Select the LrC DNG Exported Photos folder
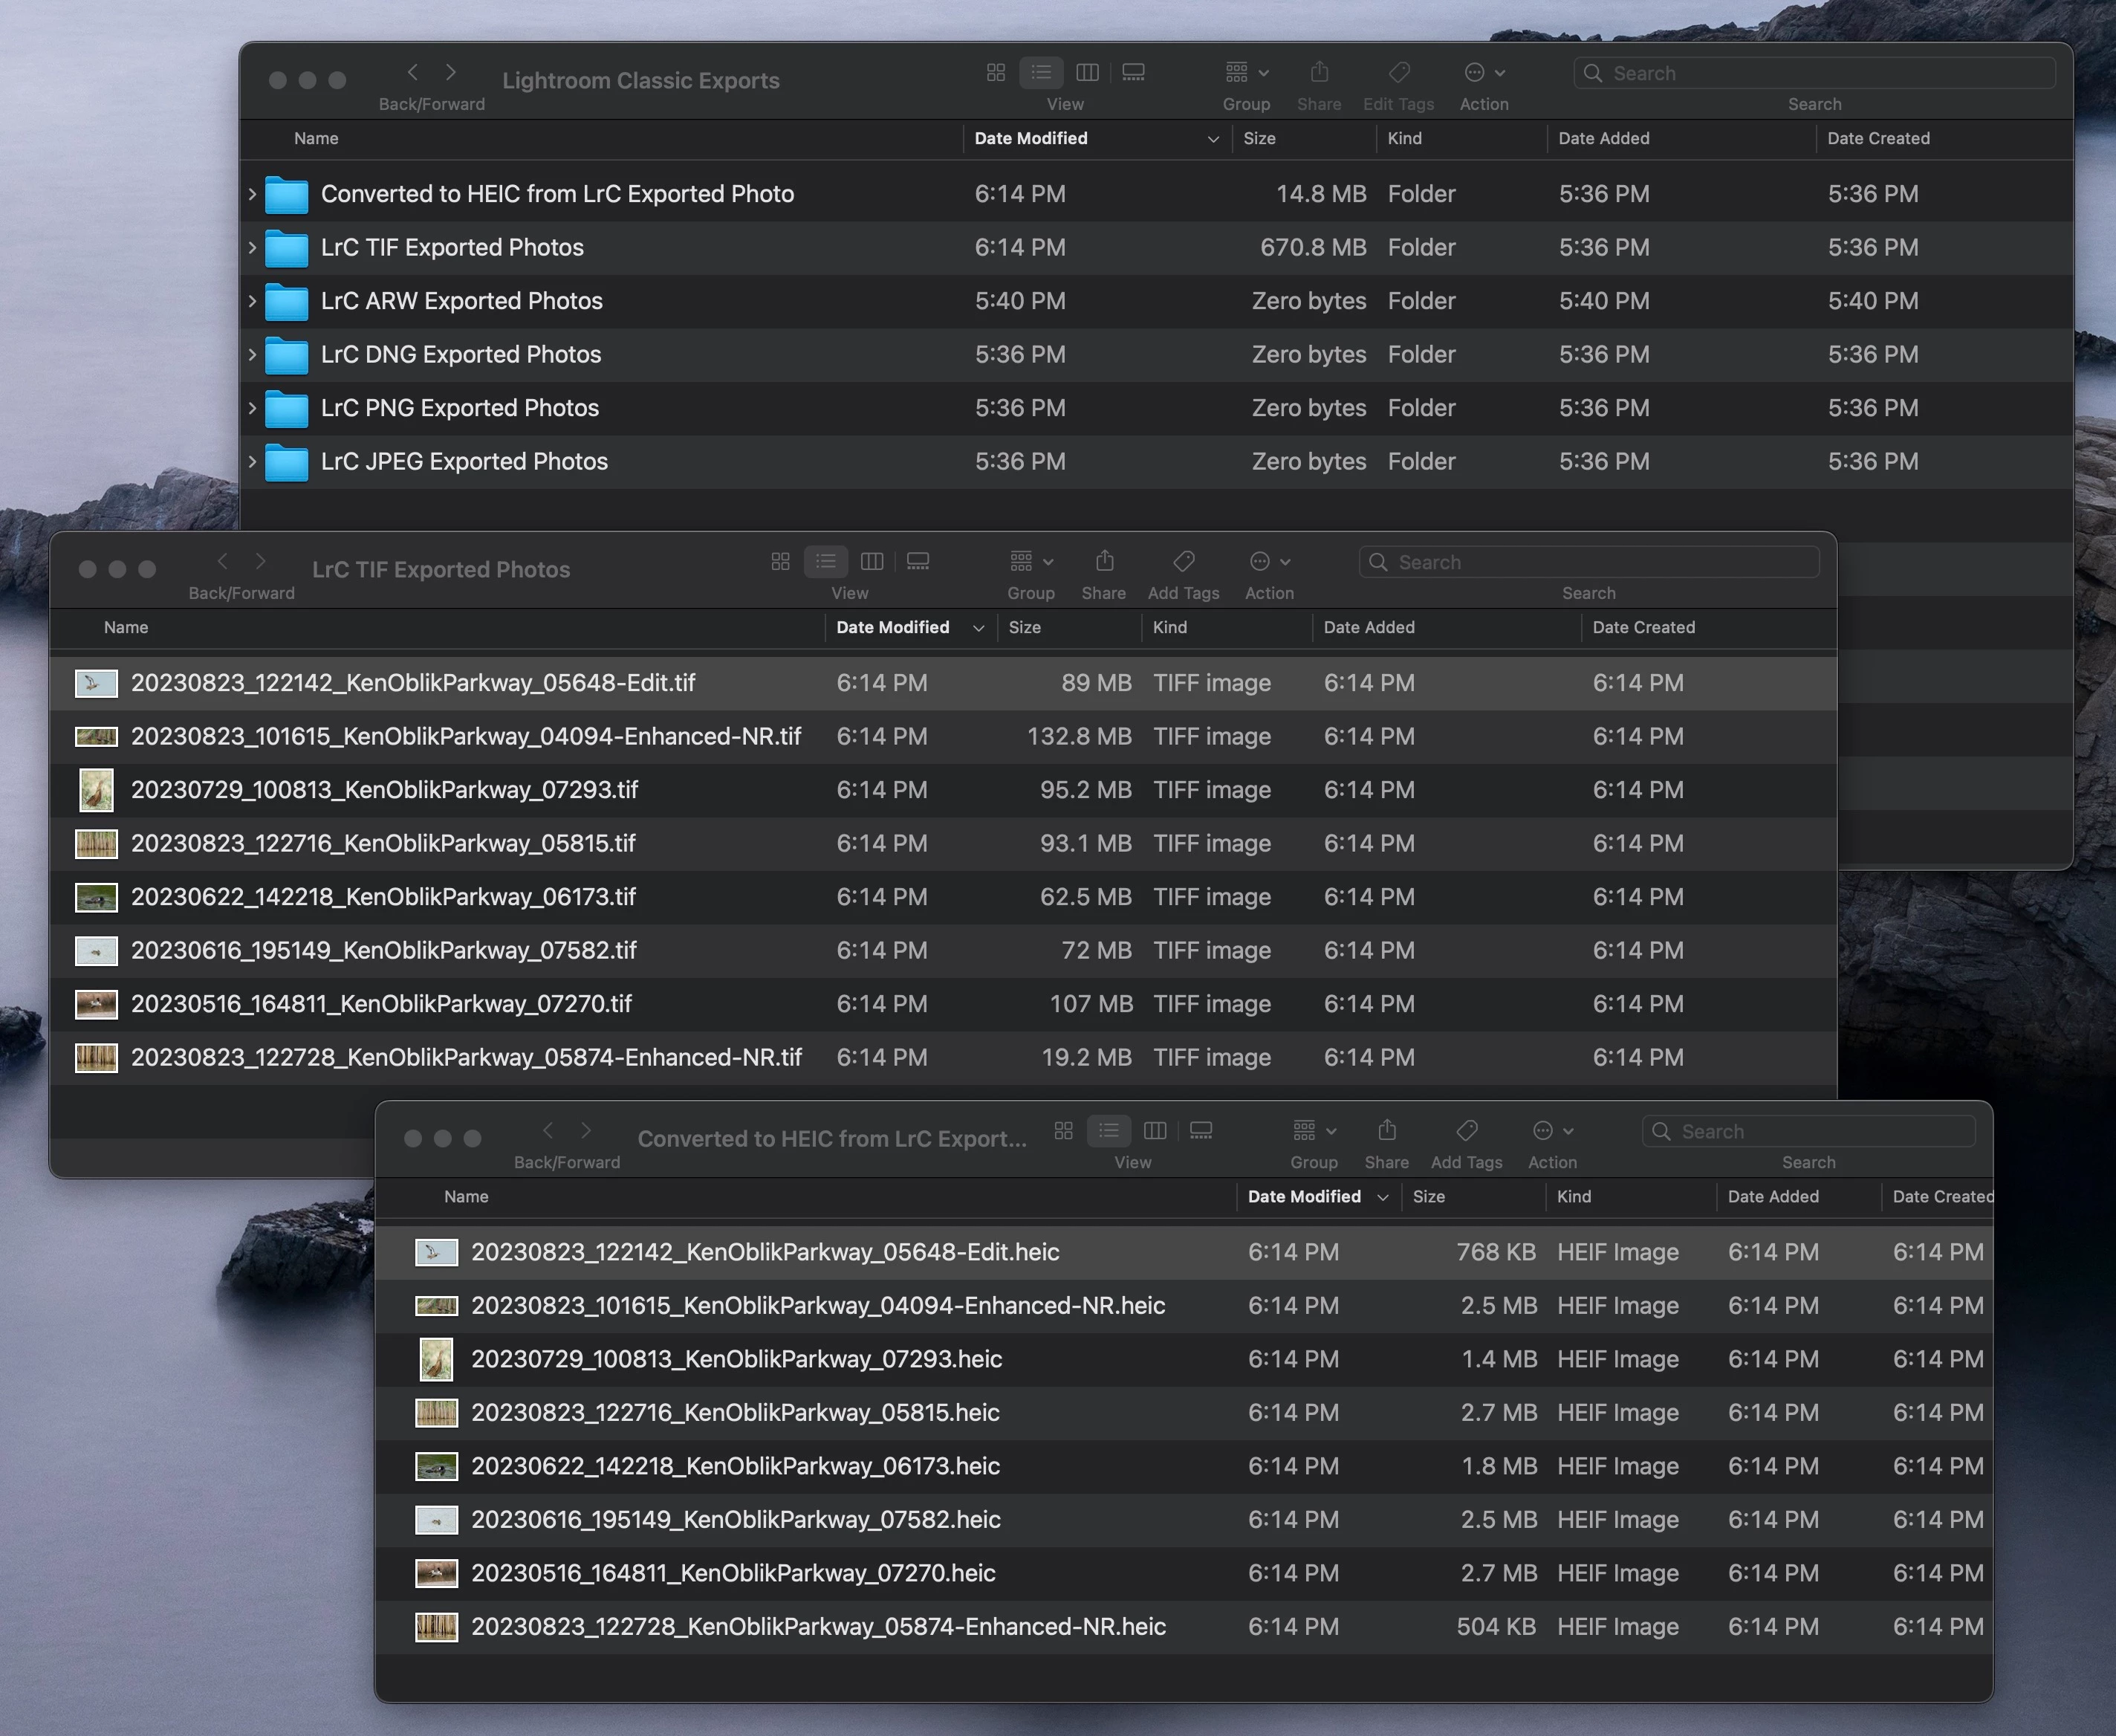This screenshot has width=2116, height=1736. (x=461, y=355)
